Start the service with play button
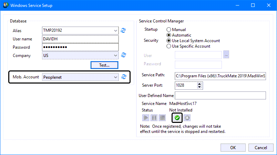The width and height of the screenshot is (277, 155). [146, 118]
